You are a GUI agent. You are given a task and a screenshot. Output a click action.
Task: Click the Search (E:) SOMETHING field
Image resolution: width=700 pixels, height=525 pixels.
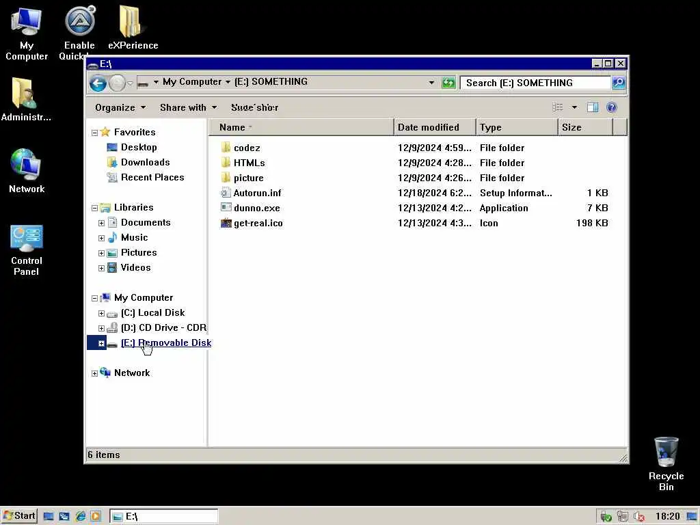[x=536, y=83]
